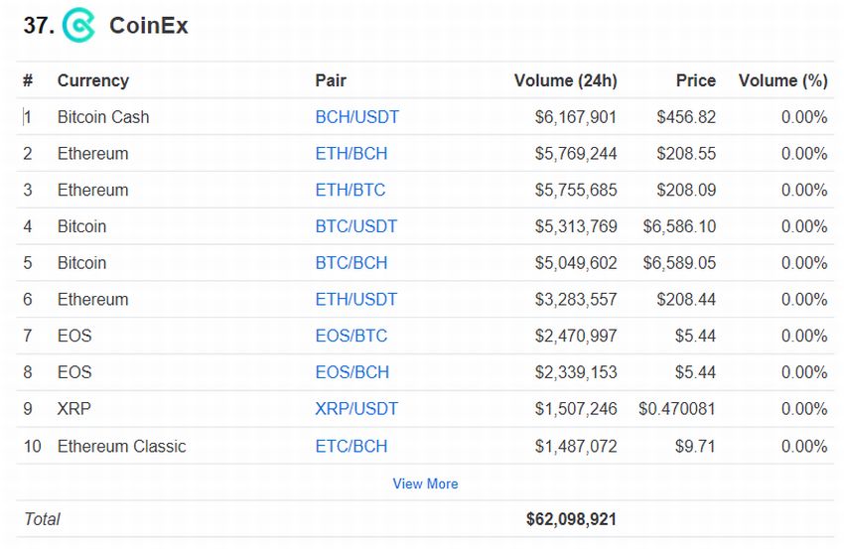Click the Pair column header
The image size is (844, 549).
point(331,80)
